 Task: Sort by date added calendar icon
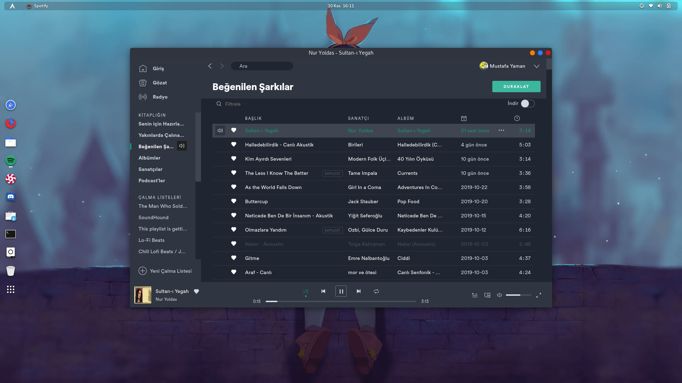tap(464, 118)
